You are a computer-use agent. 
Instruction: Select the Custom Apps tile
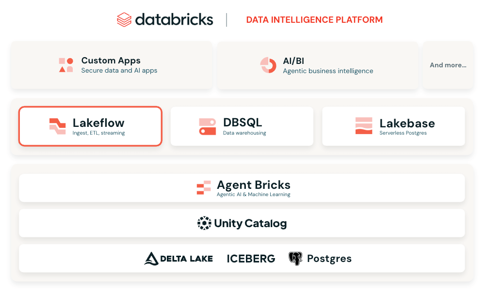click(x=112, y=65)
